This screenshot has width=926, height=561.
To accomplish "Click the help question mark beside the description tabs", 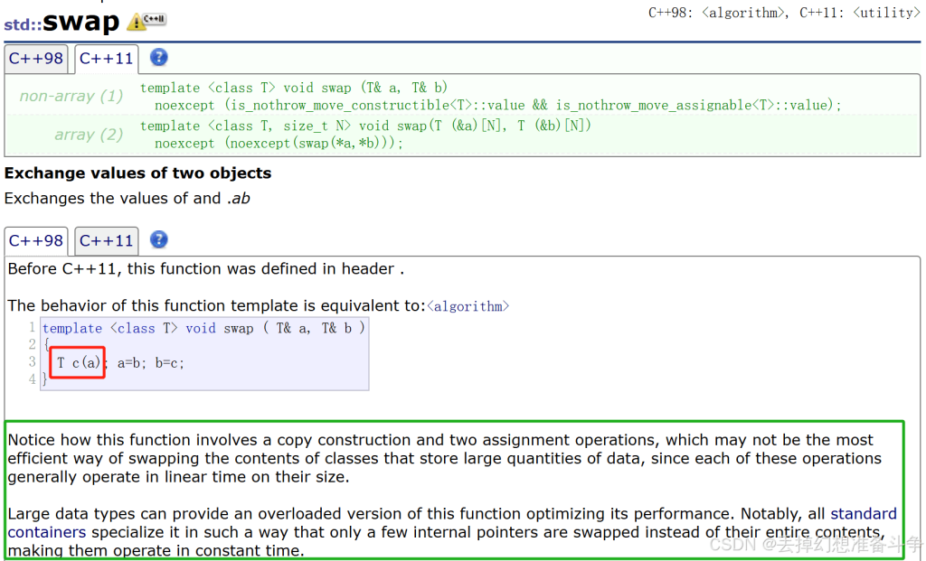I will point(158,240).
